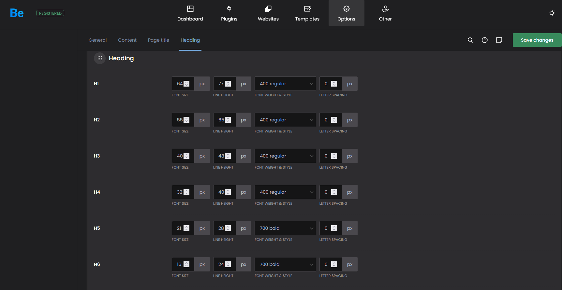Image resolution: width=562 pixels, height=290 pixels.
Task: Switch to the Page title tab
Action: [158, 40]
